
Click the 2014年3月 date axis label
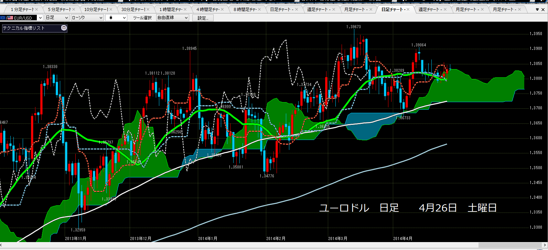(338, 238)
